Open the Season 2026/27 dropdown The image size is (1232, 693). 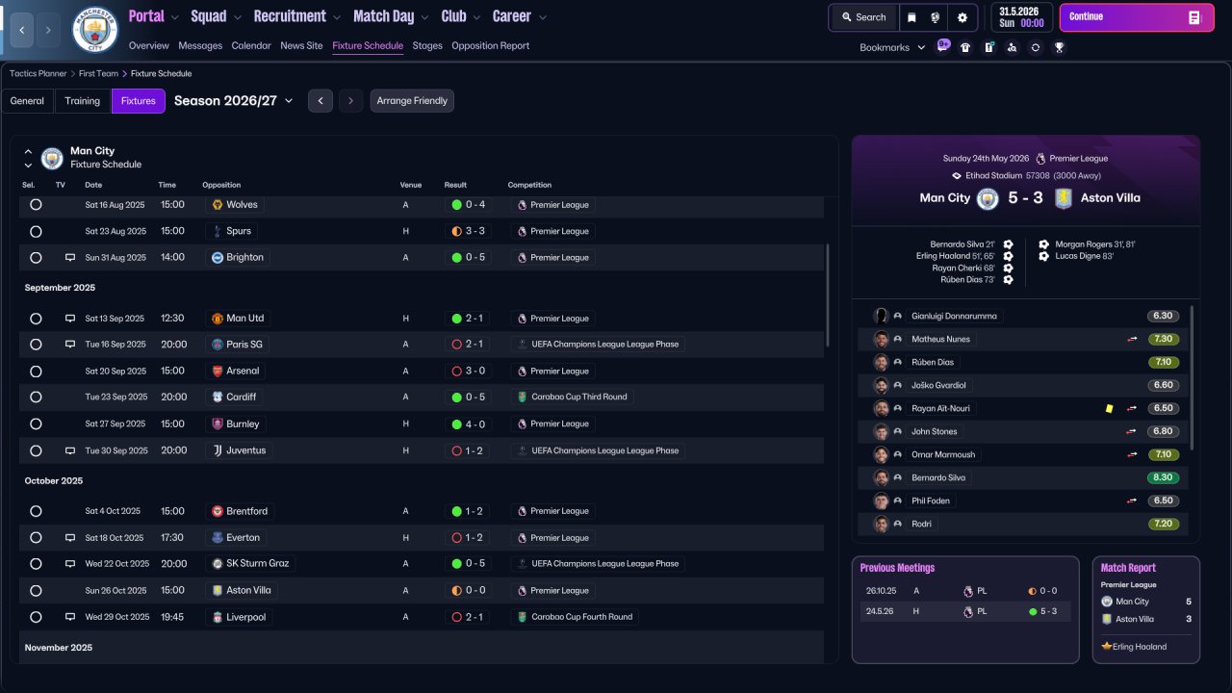coord(234,101)
